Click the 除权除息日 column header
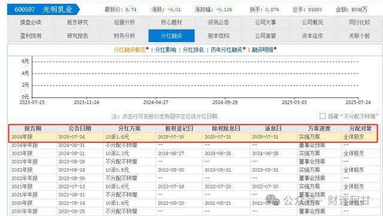 point(226,129)
